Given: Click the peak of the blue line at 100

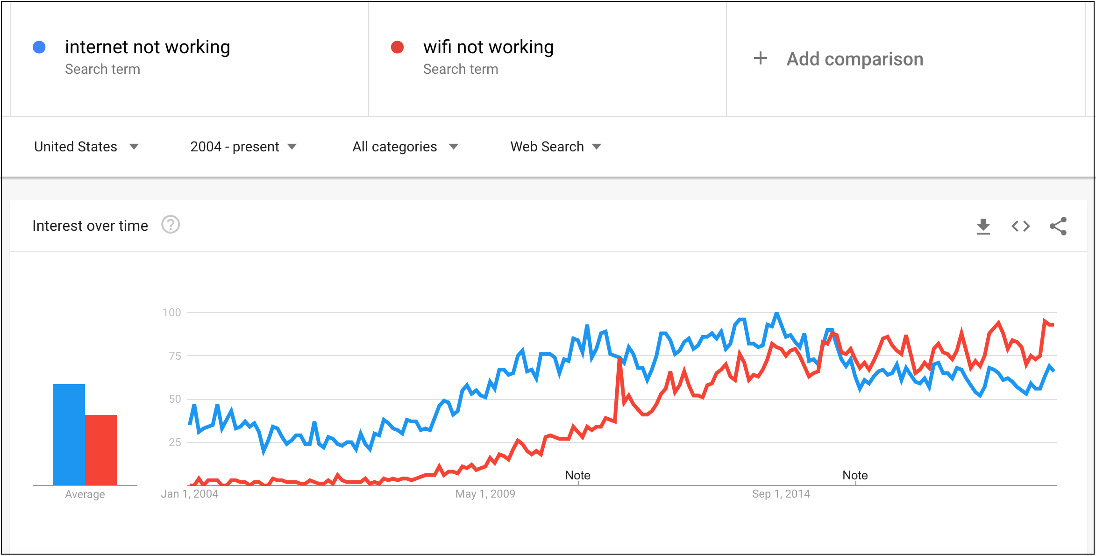Looking at the screenshot, I should pos(777,314).
